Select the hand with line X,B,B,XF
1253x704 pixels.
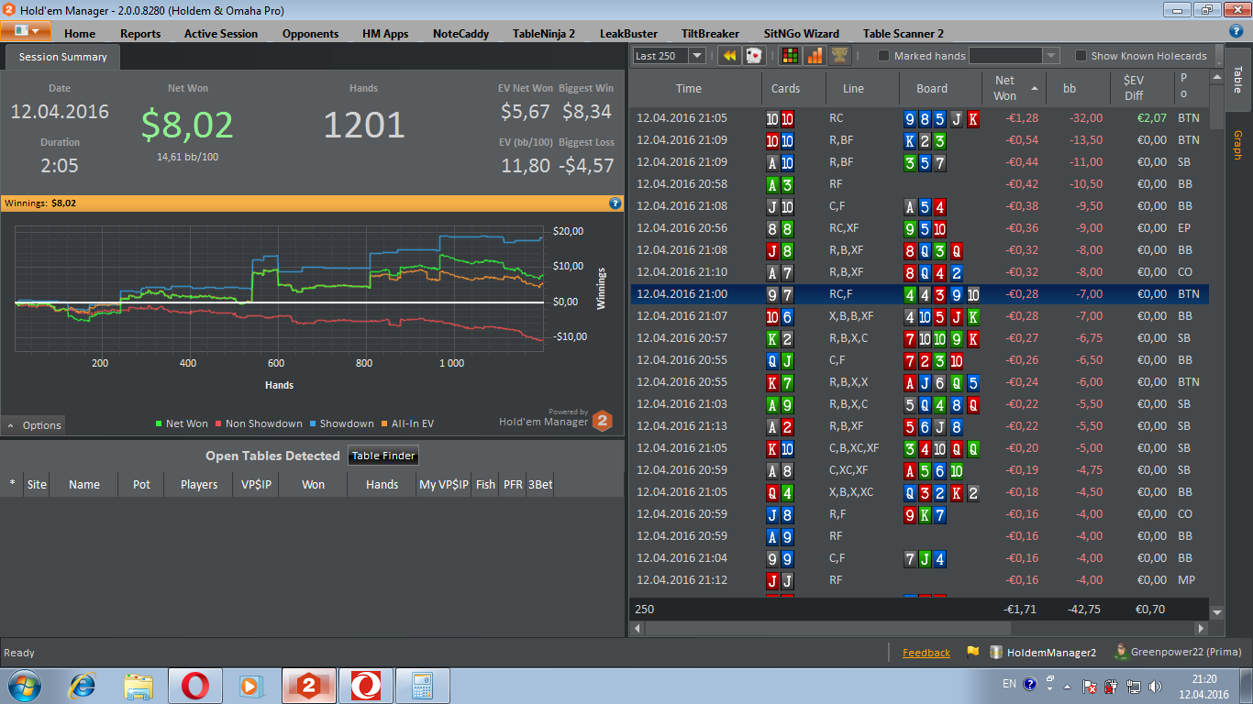[920, 316]
